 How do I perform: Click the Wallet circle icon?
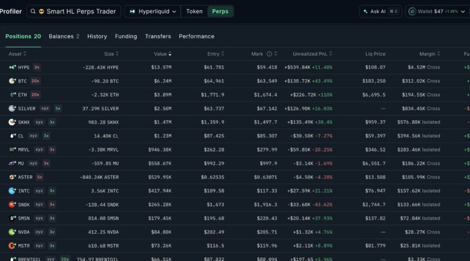[412, 11]
